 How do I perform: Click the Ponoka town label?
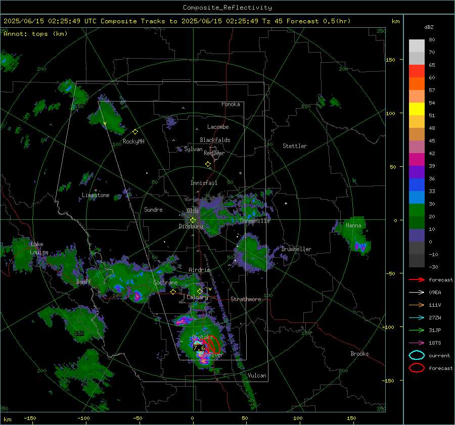tap(231, 104)
